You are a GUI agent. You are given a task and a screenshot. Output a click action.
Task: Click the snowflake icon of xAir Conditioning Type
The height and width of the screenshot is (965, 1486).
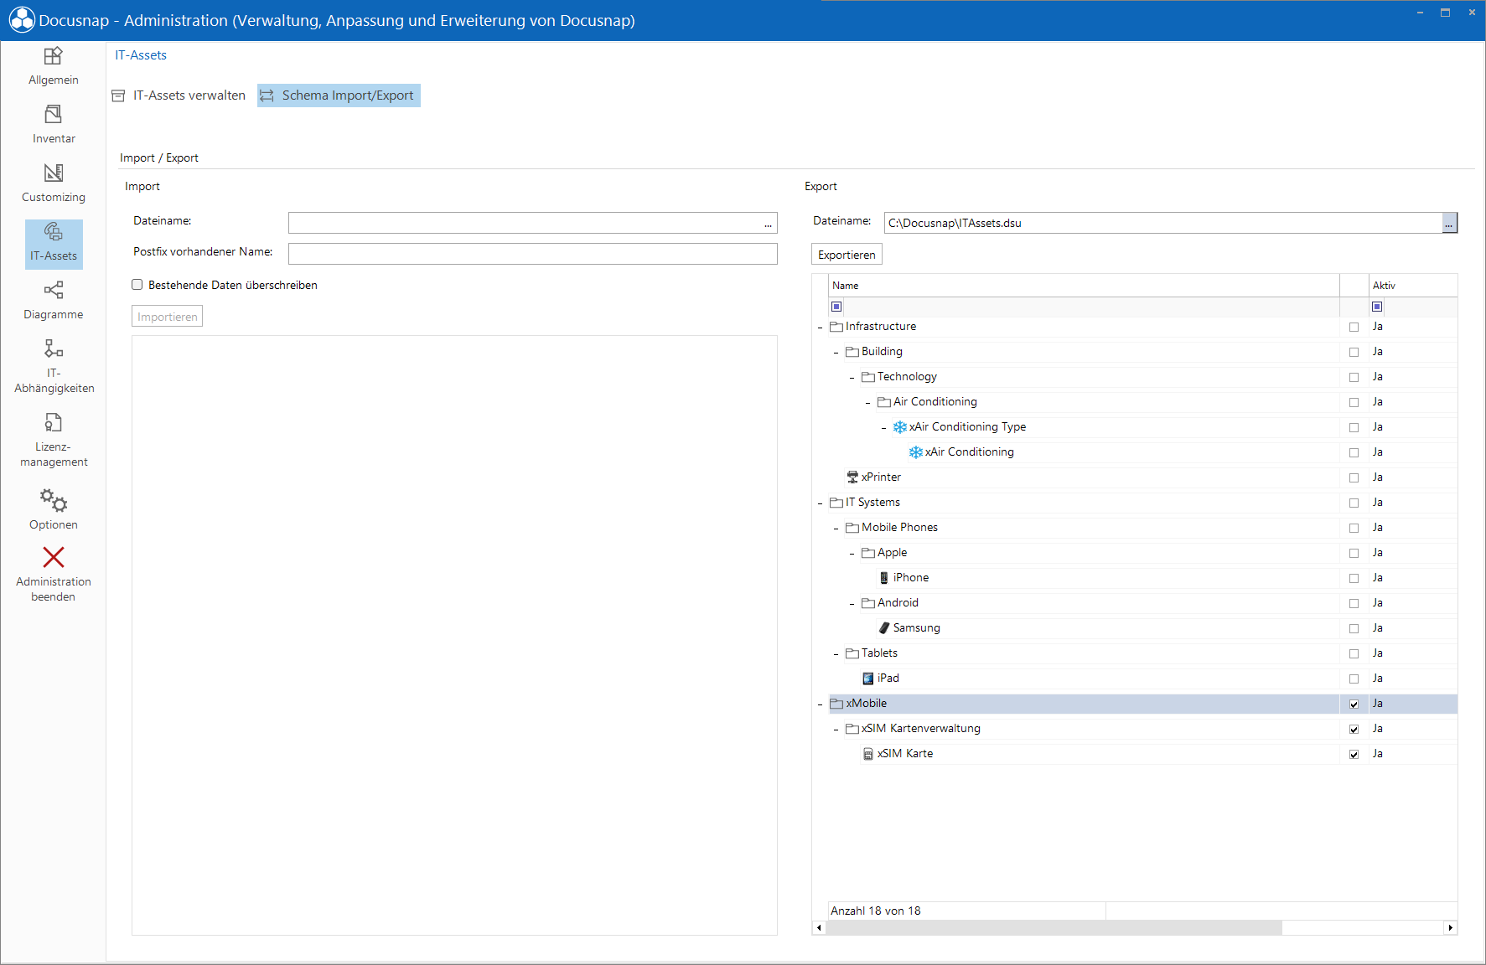coord(900,427)
